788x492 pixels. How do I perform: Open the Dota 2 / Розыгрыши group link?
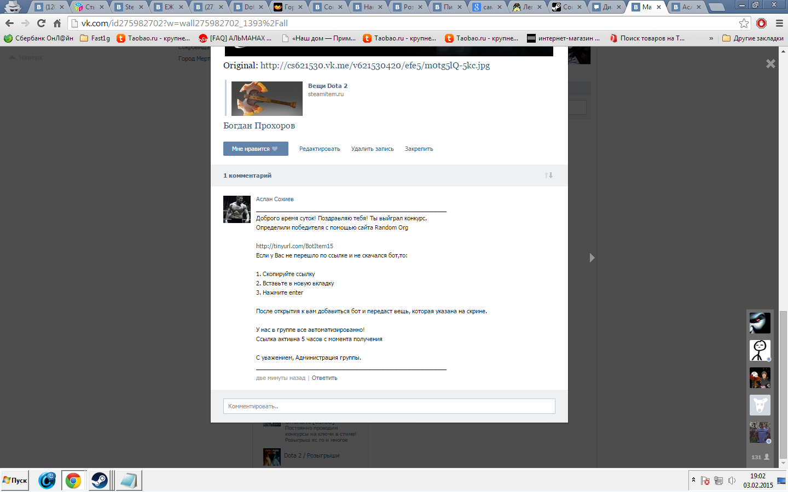click(311, 455)
